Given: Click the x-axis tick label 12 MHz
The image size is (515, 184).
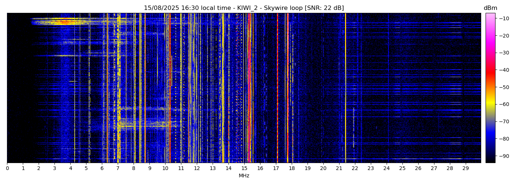Looking at the screenshot, I should pyautogui.click(x=197, y=169).
